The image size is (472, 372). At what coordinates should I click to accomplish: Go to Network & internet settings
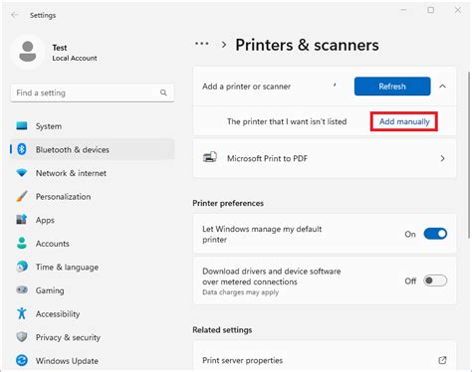(93, 173)
